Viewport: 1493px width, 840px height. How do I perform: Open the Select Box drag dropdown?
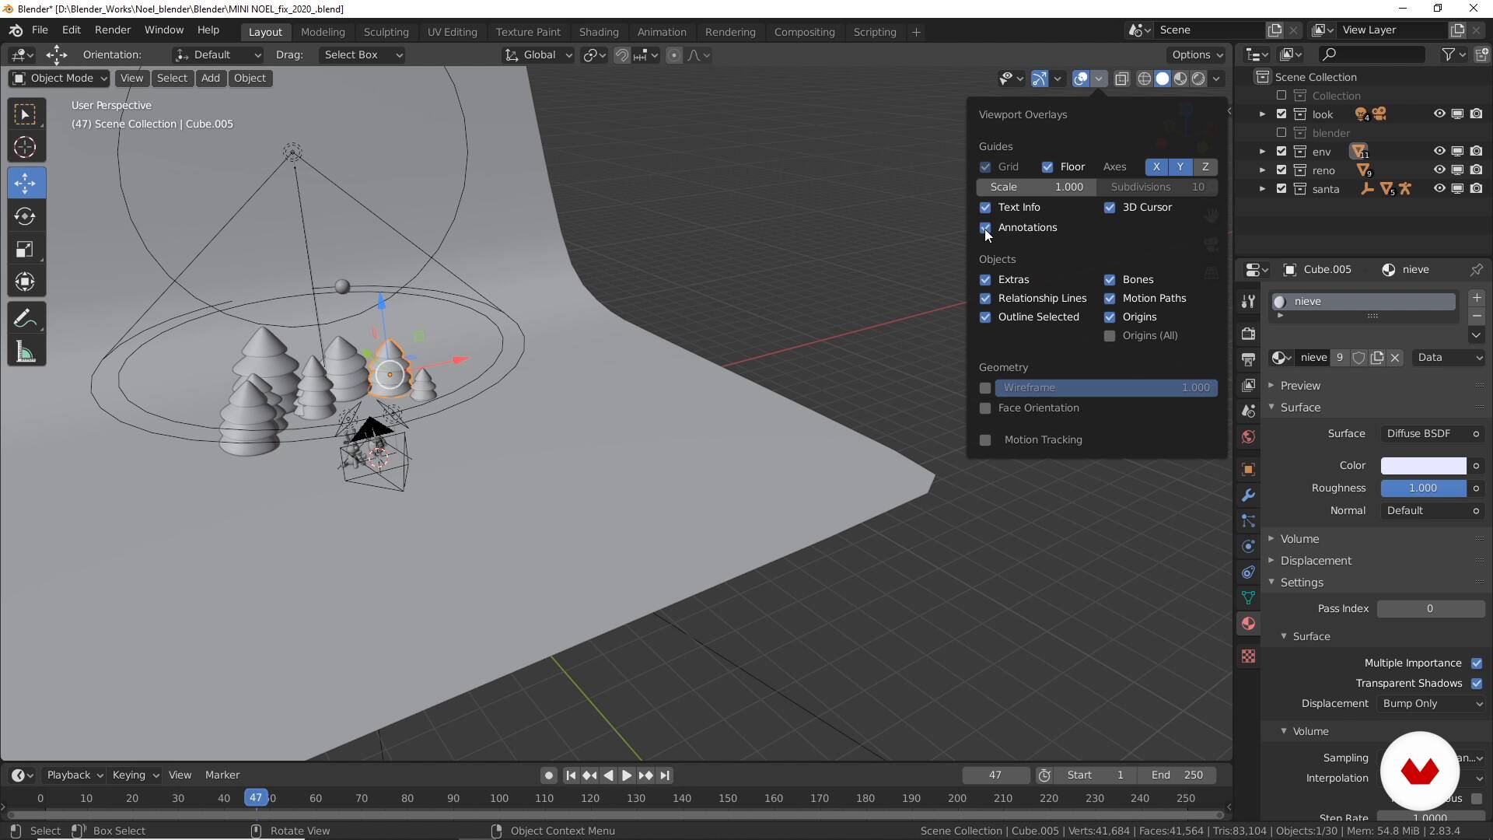click(362, 55)
